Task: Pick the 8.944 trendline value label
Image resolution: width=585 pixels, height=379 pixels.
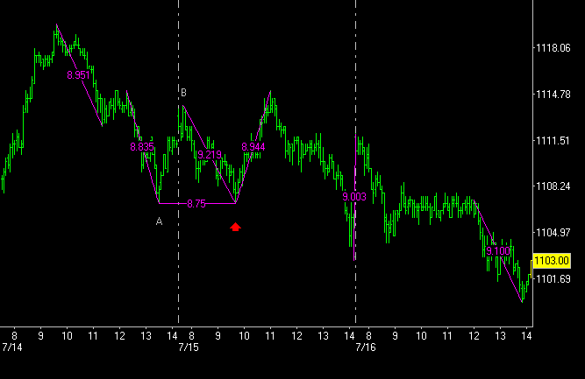Action: coord(253,147)
